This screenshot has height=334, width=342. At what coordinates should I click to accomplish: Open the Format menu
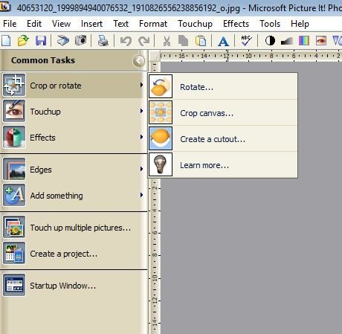click(153, 24)
